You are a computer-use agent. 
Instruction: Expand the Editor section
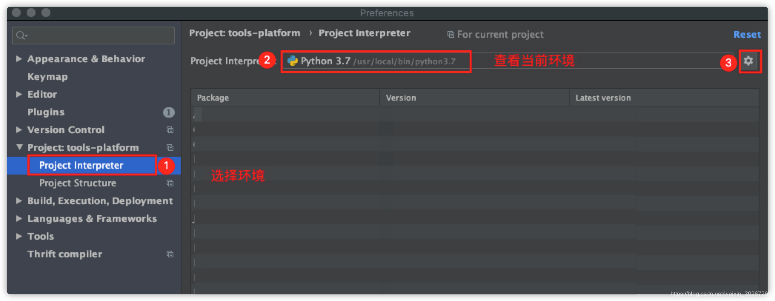point(19,94)
